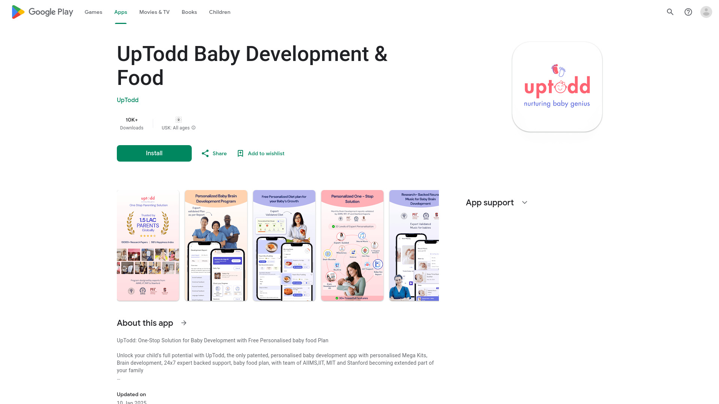Click the Install button
Image resolution: width=719 pixels, height=404 pixels.
(x=154, y=153)
